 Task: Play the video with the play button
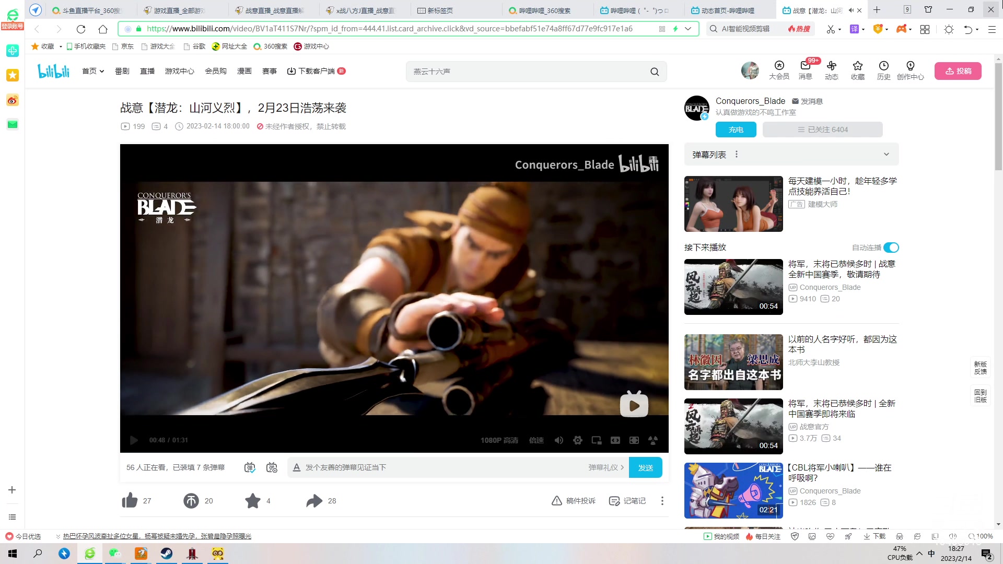click(134, 440)
